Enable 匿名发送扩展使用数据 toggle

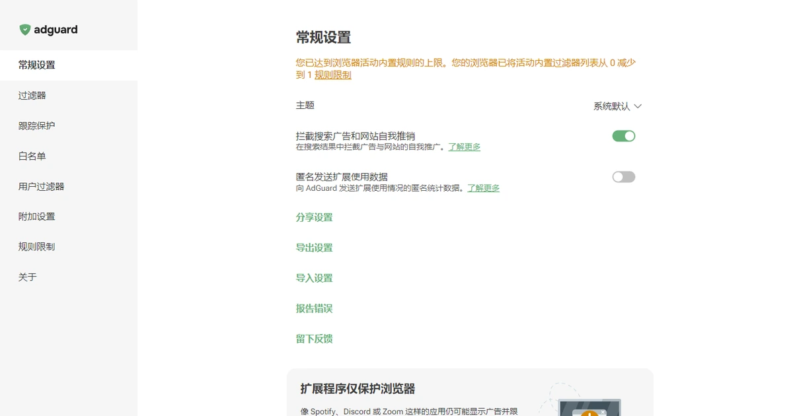(x=624, y=177)
